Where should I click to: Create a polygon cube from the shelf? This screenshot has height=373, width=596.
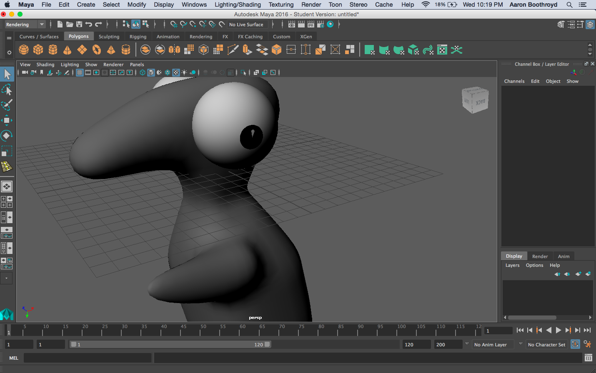click(x=38, y=50)
